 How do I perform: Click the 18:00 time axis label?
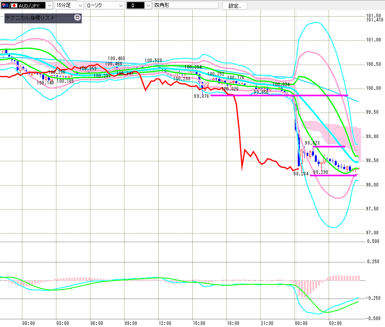[233, 323]
